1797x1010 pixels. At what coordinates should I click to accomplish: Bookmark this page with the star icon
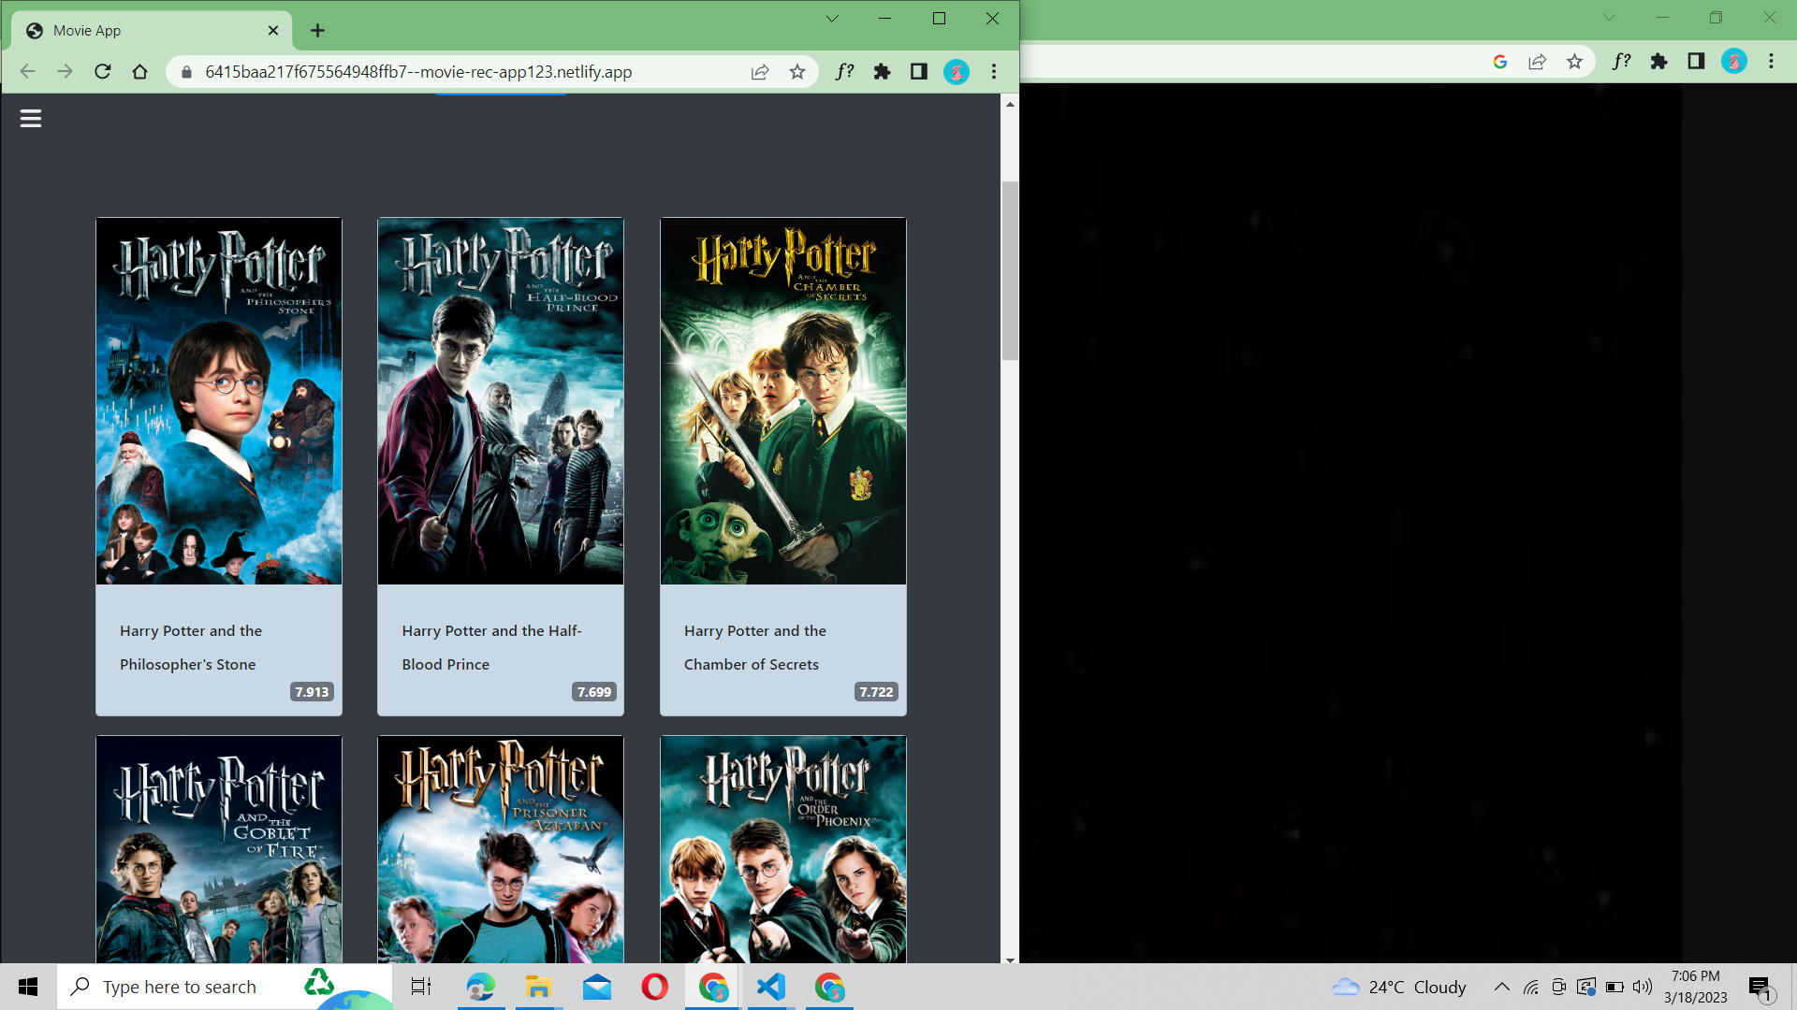pos(797,72)
